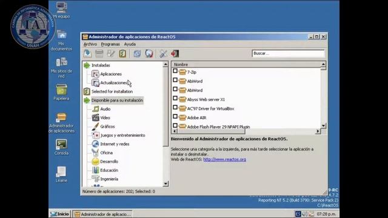This screenshot has height=218, width=388.
Task: Click the category tree's scroll-down arrow
Action: pyautogui.click(x=166, y=183)
